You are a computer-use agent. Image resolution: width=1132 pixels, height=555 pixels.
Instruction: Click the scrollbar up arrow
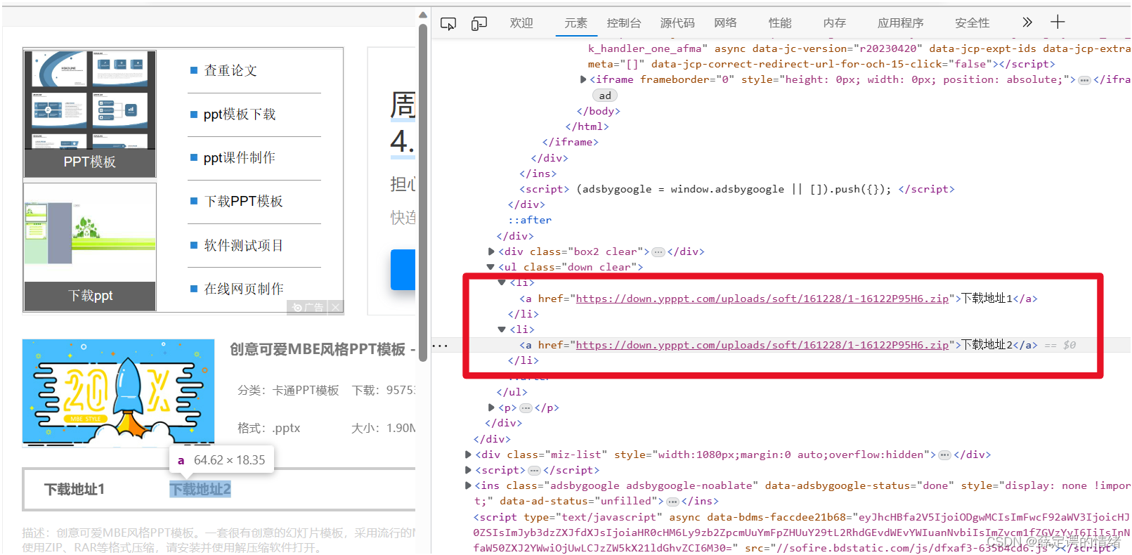pos(423,15)
